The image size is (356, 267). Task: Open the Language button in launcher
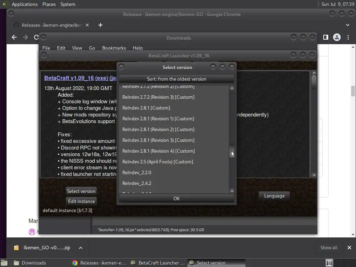tap(274, 196)
